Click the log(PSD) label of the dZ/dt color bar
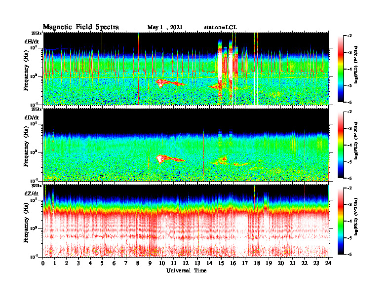 click(356, 217)
